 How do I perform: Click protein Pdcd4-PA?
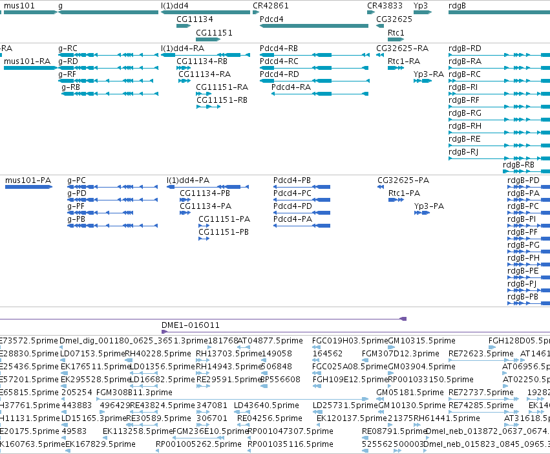[293, 219]
